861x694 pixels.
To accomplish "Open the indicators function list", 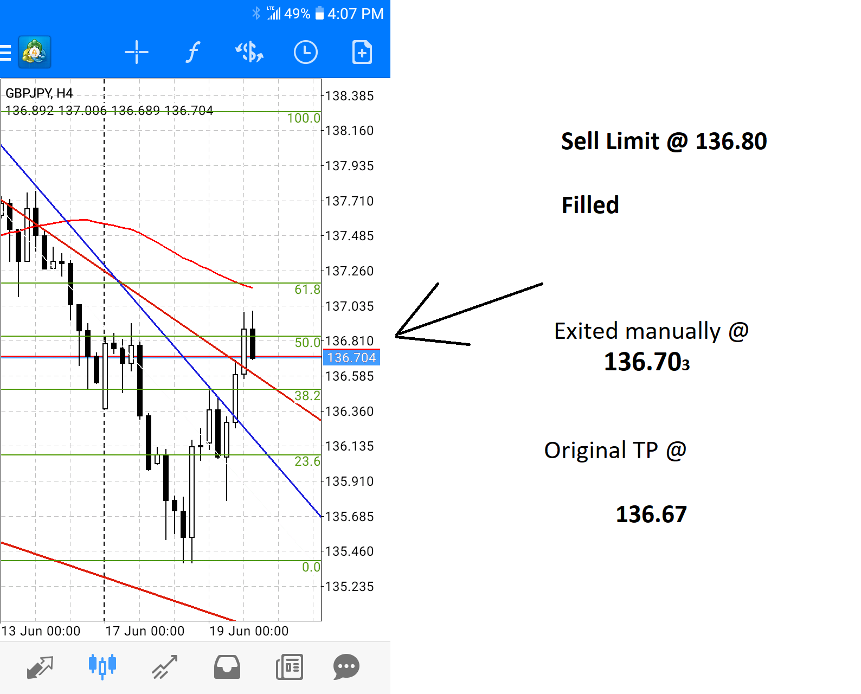I will tap(192, 53).
